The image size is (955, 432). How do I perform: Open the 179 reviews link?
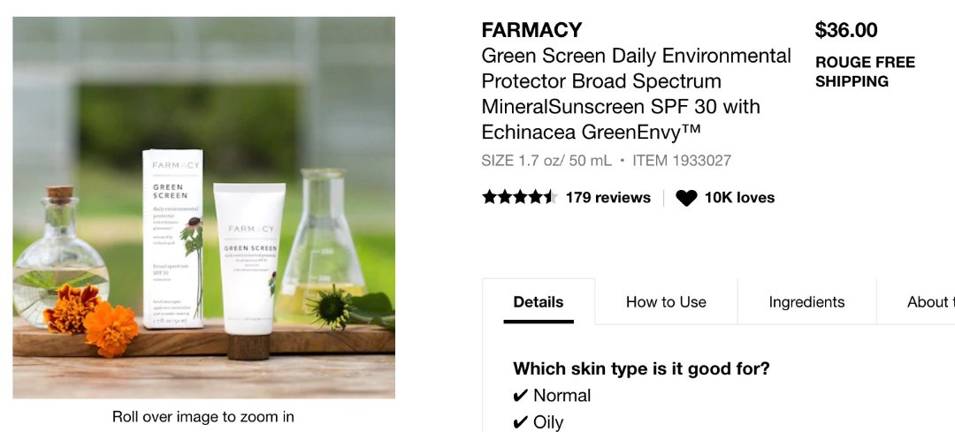tap(607, 198)
